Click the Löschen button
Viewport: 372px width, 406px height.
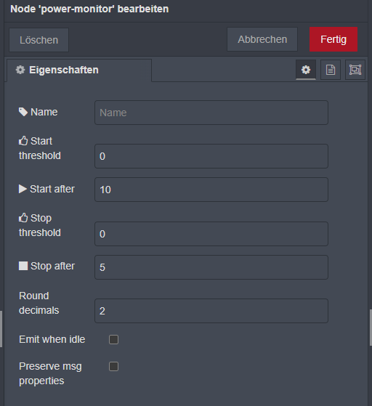click(x=39, y=40)
